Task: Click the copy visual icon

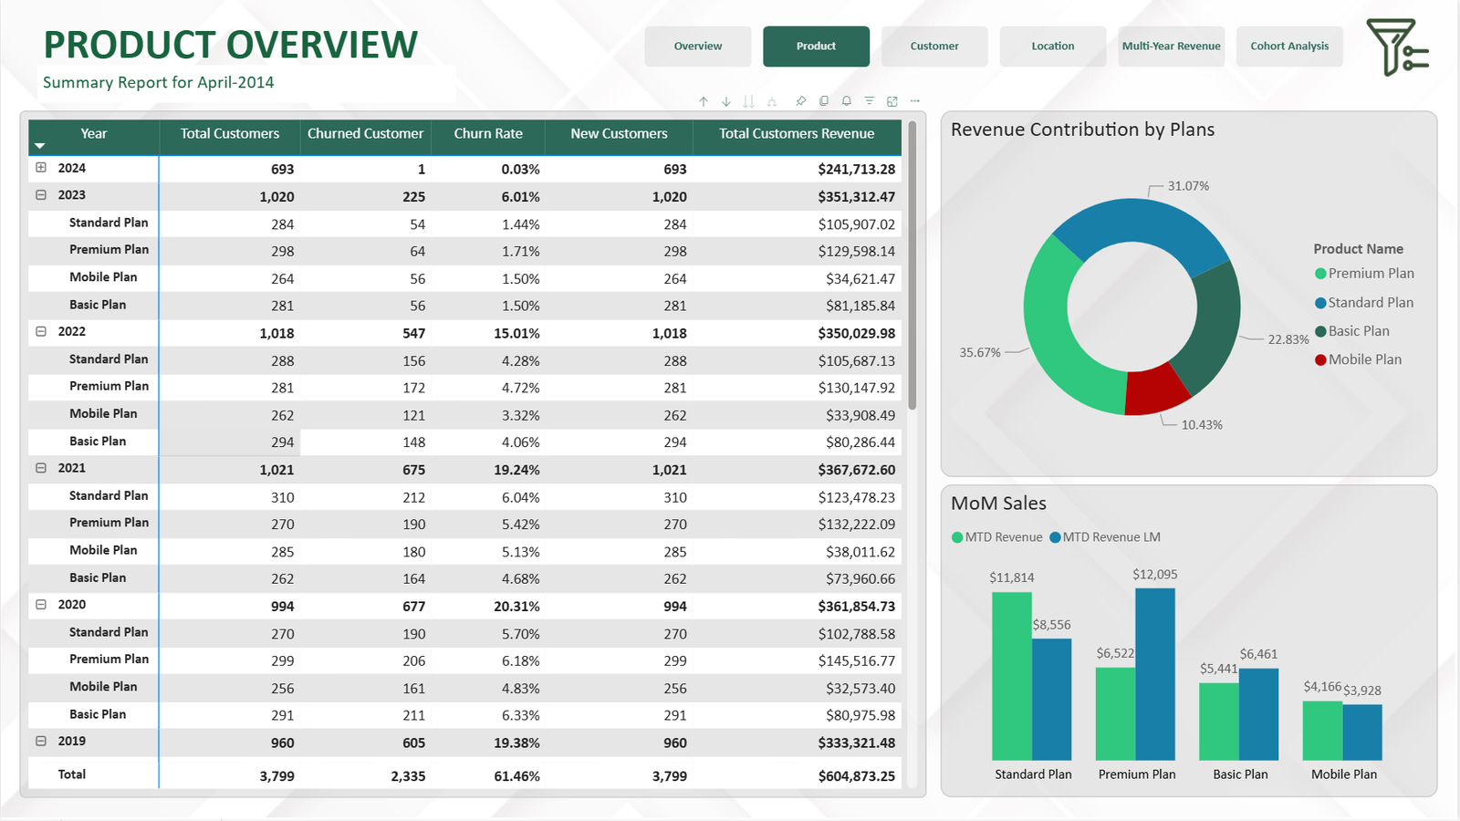Action: point(824,101)
